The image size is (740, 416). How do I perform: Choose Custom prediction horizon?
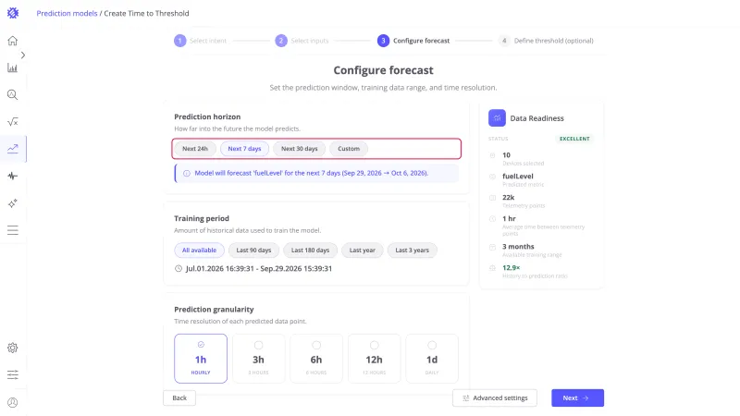(x=349, y=149)
